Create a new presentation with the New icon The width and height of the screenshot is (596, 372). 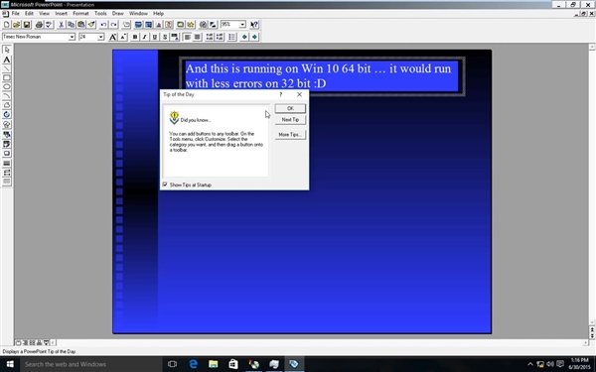7,25
